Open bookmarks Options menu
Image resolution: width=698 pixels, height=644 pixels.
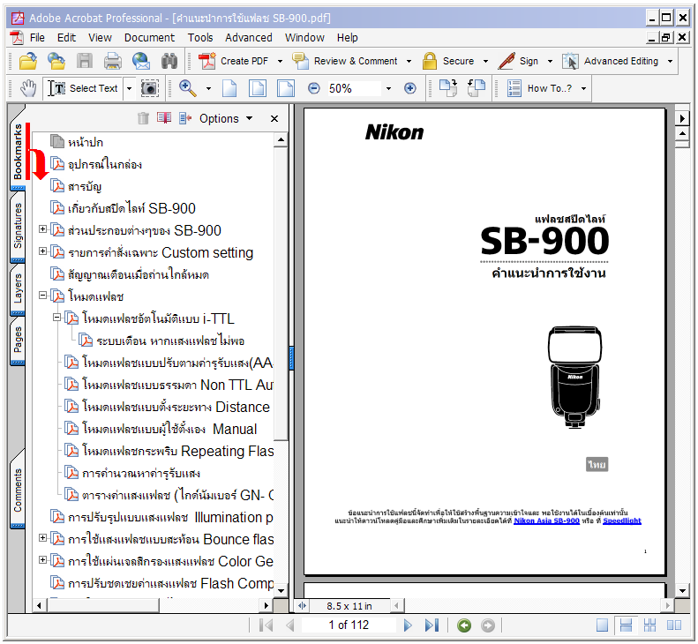226,119
